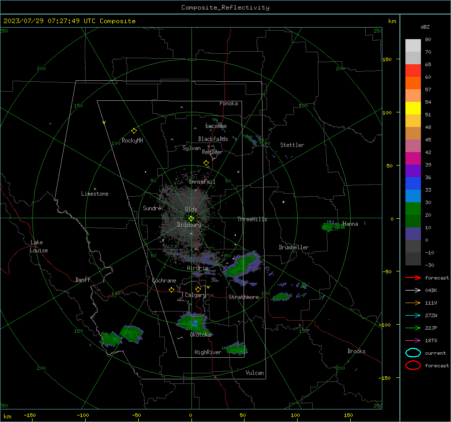451x422 pixels.
Task: Click the Brooks label
Action: click(x=356, y=351)
